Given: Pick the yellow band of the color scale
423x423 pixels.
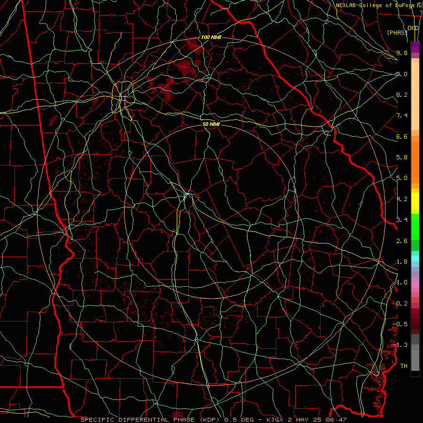Looking at the screenshot, I should (x=415, y=201).
